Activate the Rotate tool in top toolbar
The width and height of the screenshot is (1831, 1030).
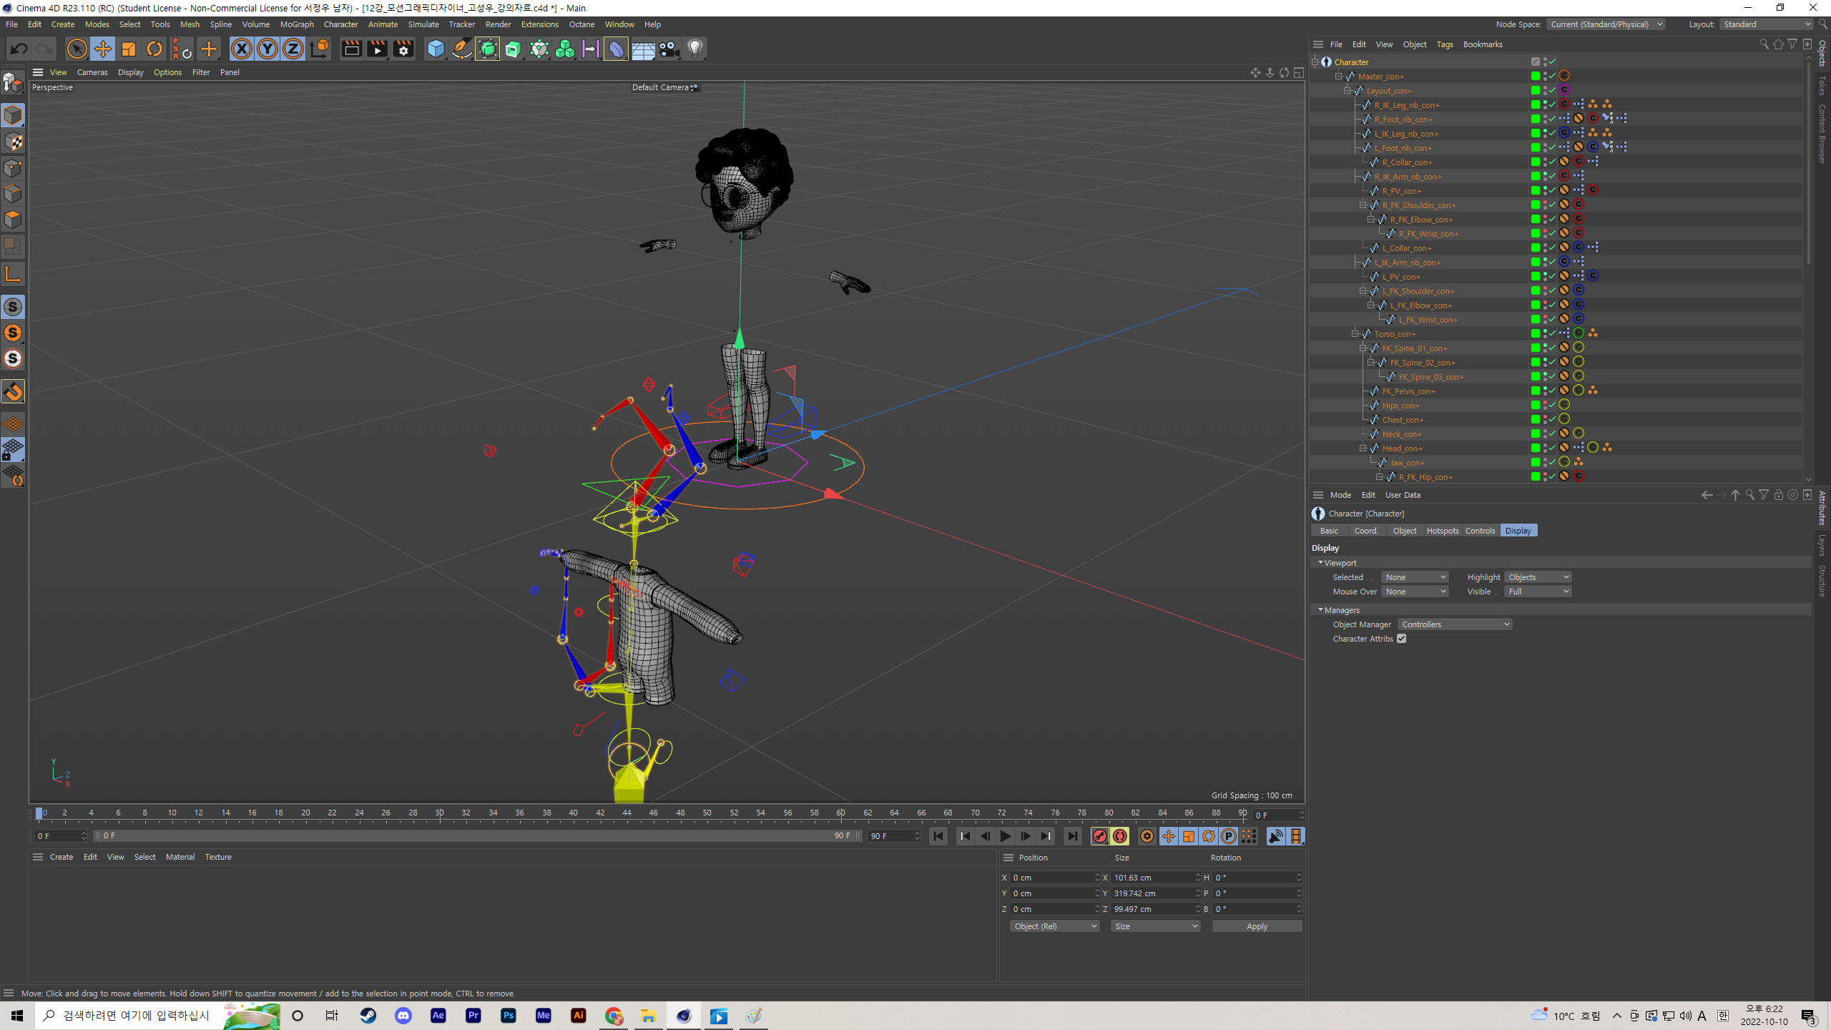154,49
